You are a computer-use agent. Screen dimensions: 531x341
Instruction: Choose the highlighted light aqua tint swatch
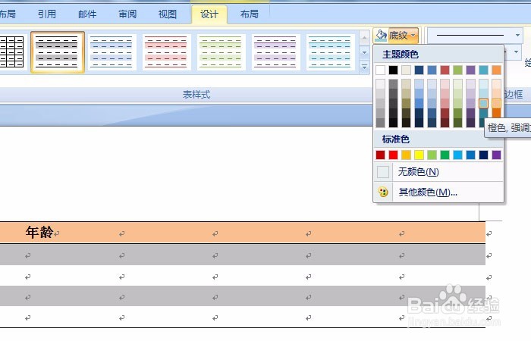click(484, 103)
